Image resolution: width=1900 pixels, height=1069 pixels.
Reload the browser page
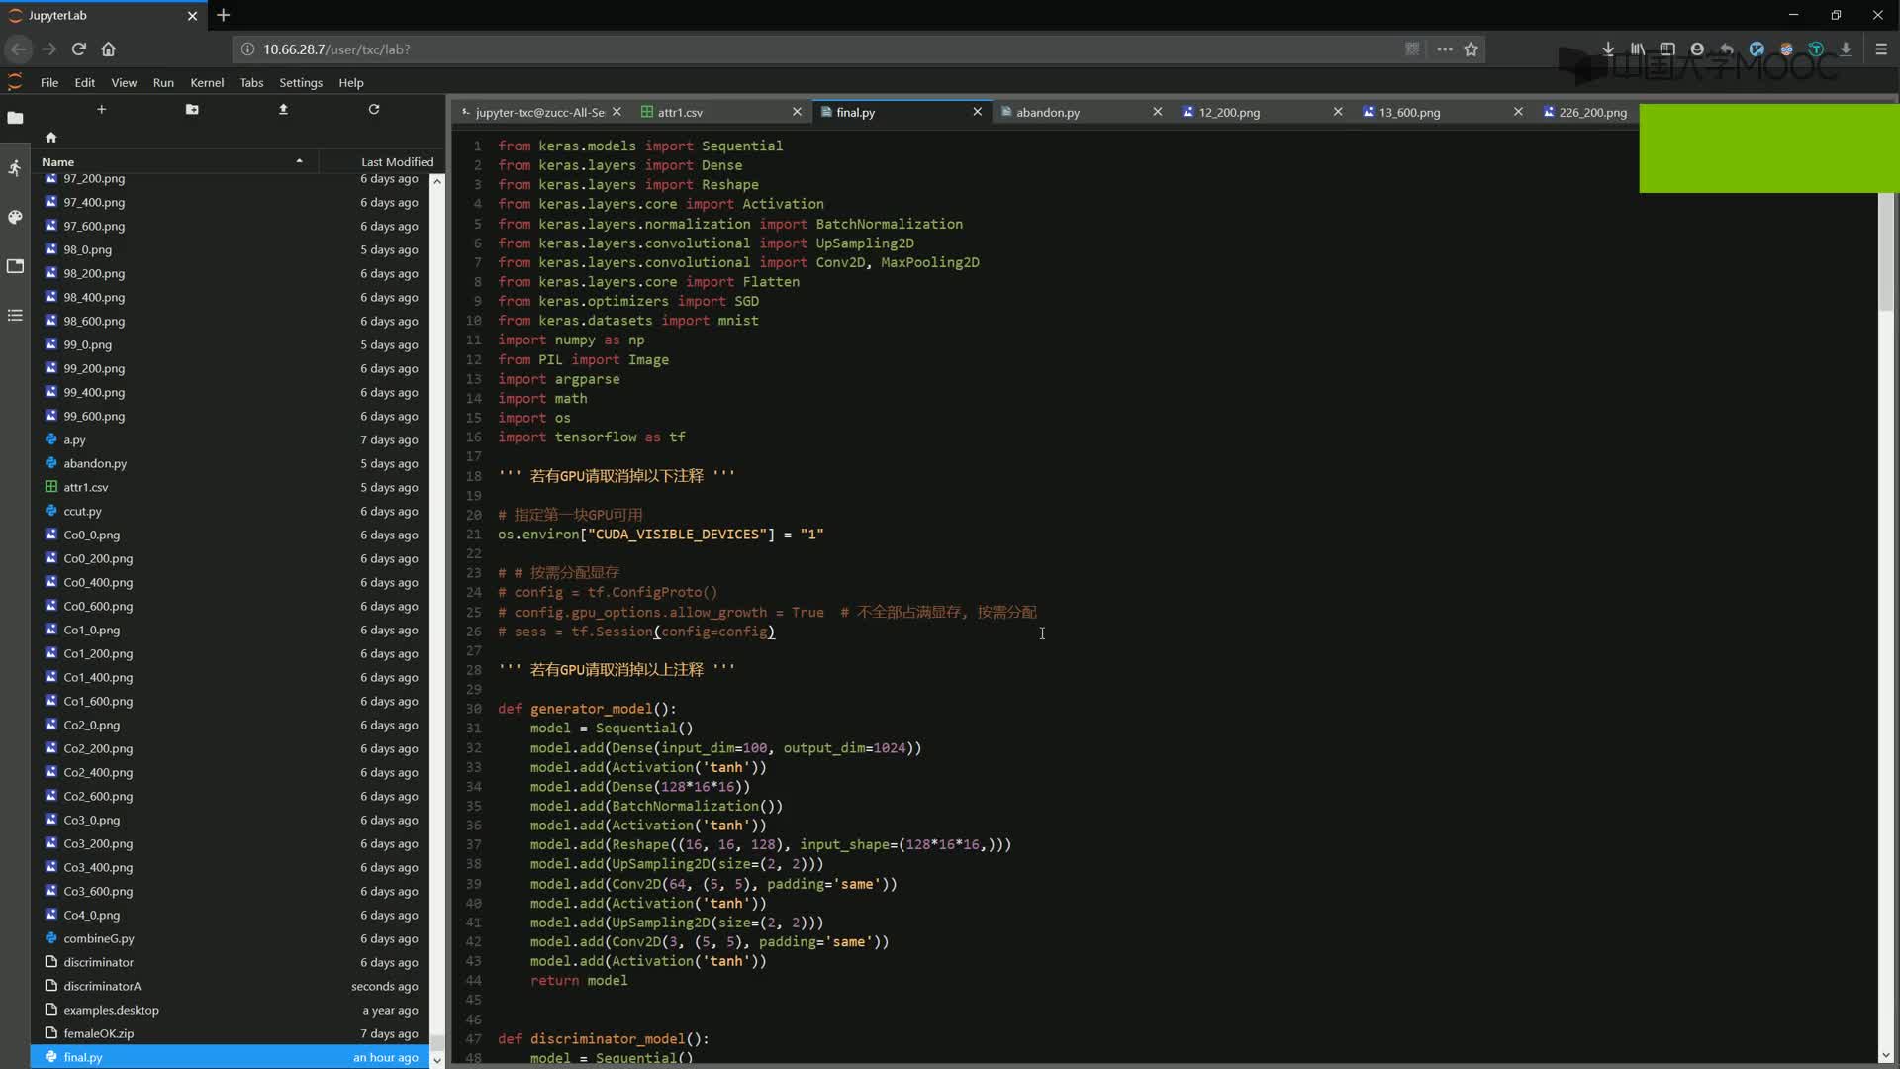(x=79, y=49)
